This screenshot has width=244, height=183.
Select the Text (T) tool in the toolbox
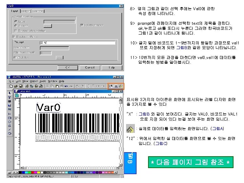(9, 98)
